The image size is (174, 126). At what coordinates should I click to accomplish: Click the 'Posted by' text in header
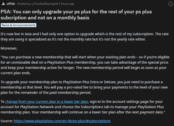pyautogui.click(x=24, y=4)
